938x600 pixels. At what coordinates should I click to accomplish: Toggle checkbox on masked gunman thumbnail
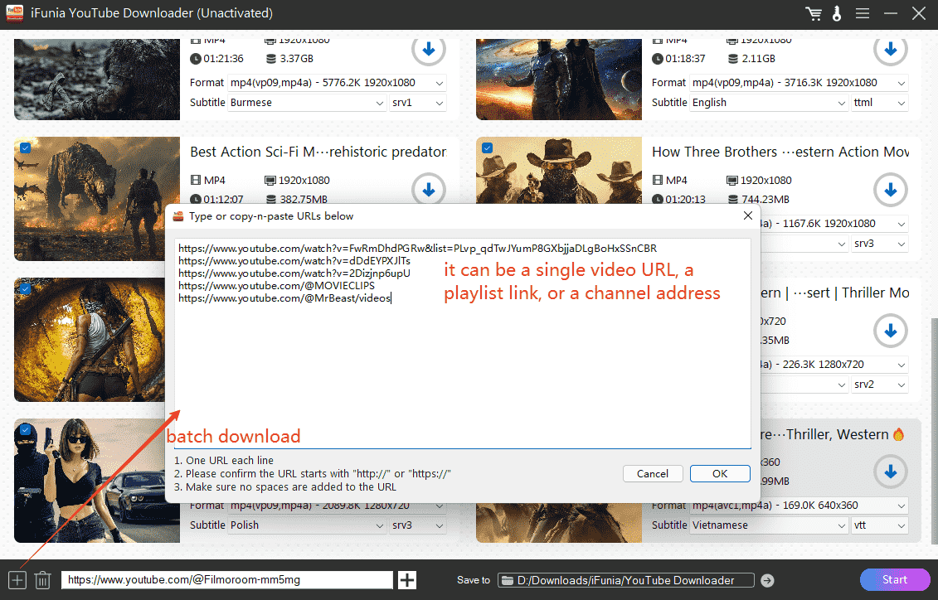coord(25,430)
